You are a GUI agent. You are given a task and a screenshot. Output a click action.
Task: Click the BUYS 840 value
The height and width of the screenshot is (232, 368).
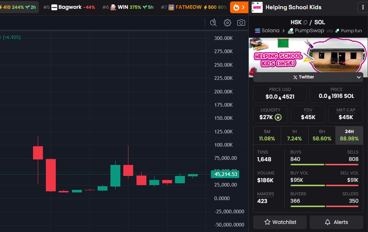click(295, 159)
